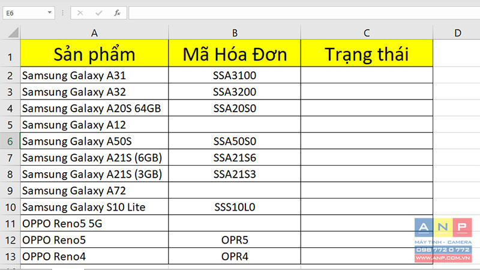This screenshot has height=270, width=480.
Task: Select column C header
Action: pyautogui.click(x=367, y=33)
